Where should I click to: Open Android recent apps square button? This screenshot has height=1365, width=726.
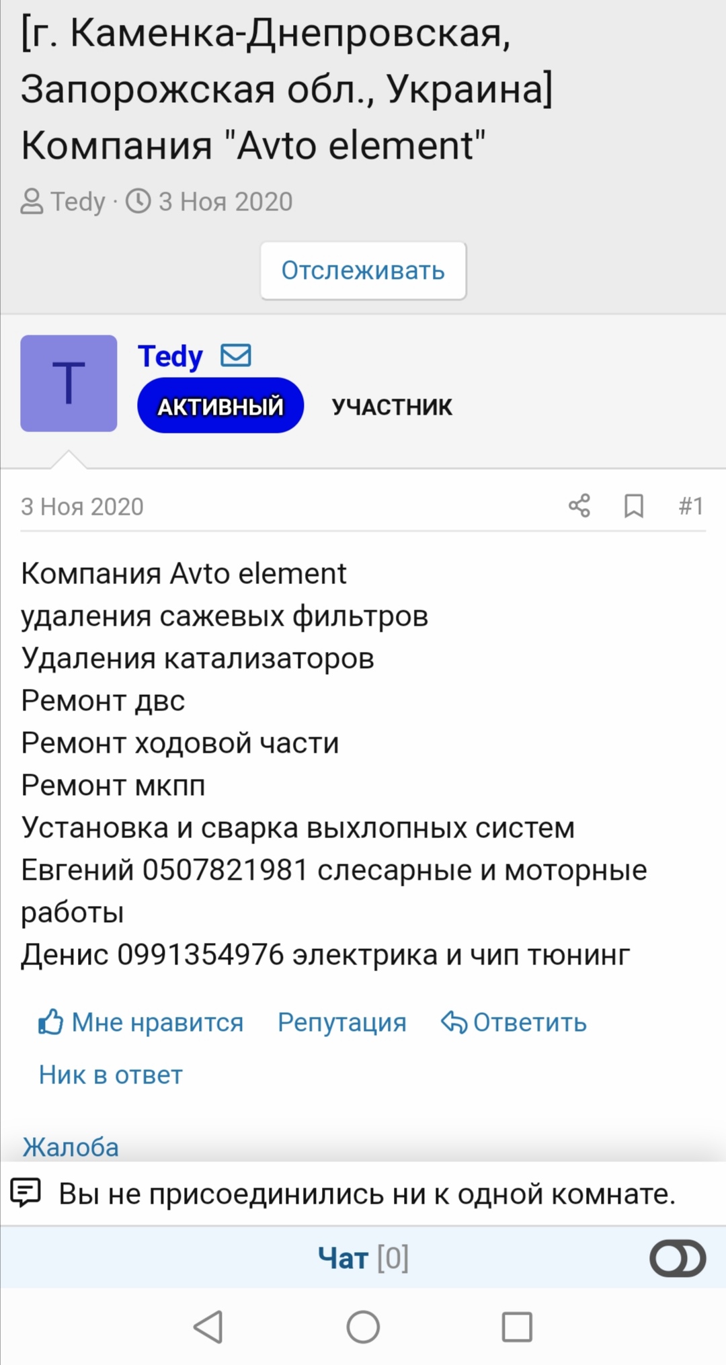(x=517, y=1327)
